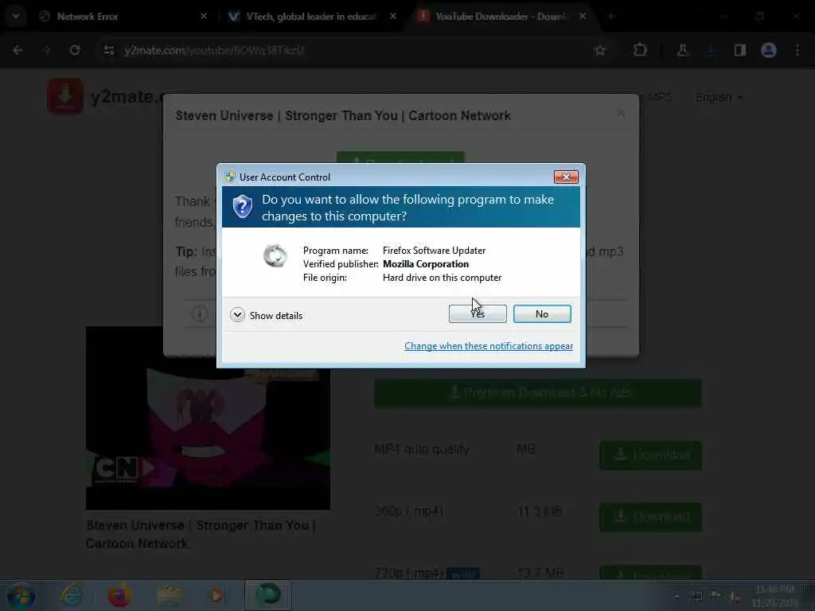Click the Firefox Software Updater program icon
Screen dimensions: 815x611
pos(275,255)
